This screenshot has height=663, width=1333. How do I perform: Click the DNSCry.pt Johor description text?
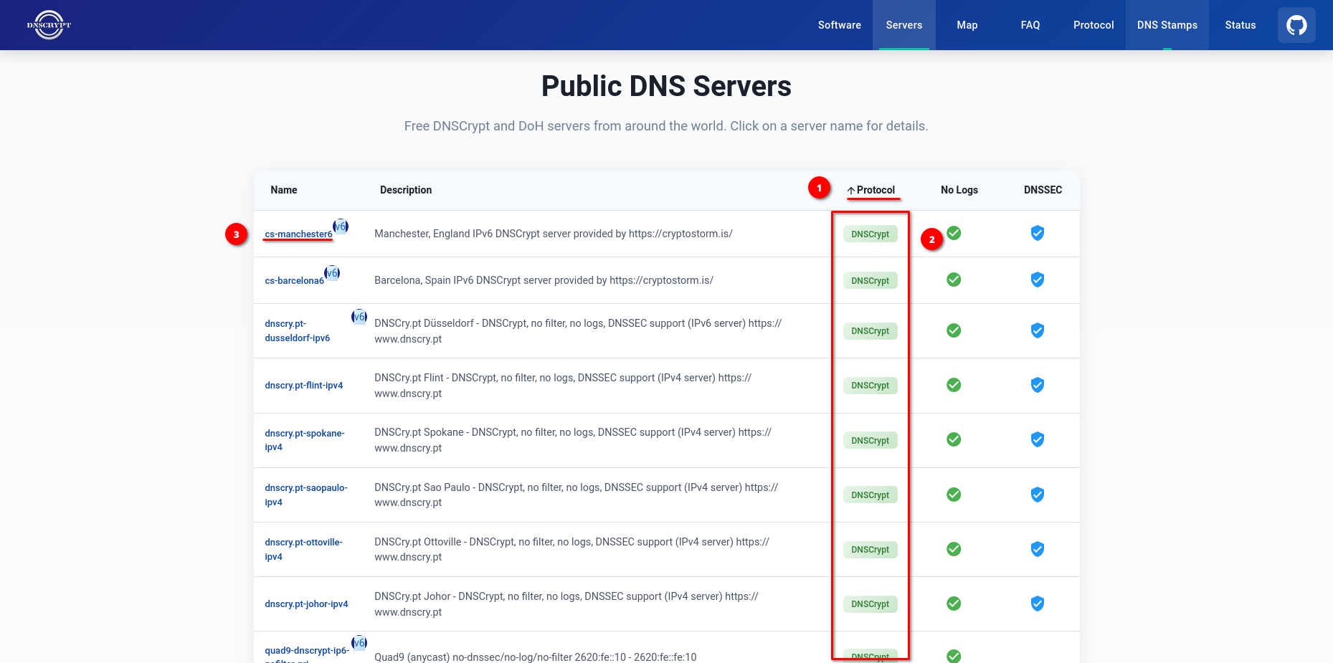[566, 604]
